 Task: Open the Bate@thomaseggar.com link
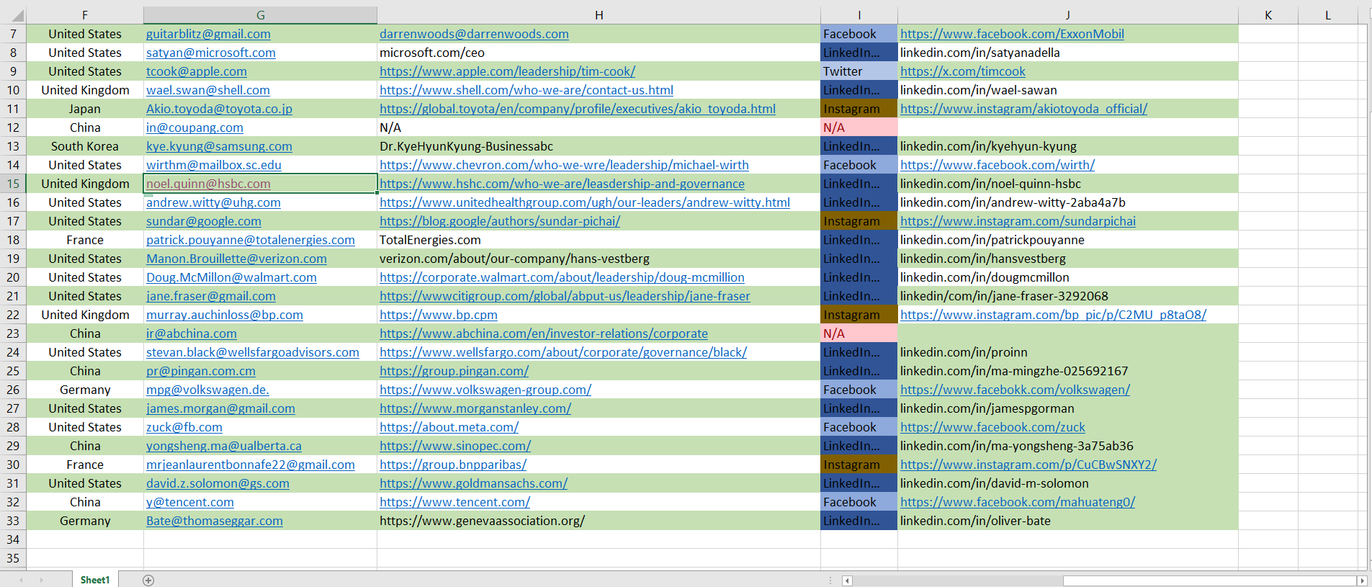(x=215, y=521)
